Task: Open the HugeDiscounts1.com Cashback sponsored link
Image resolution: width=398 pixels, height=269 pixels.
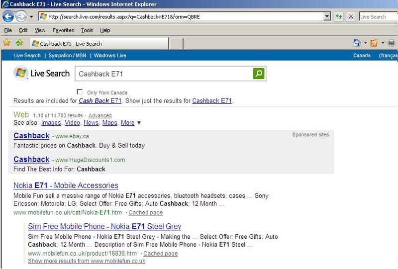Action: pyautogui.click(x=31, y=160)
